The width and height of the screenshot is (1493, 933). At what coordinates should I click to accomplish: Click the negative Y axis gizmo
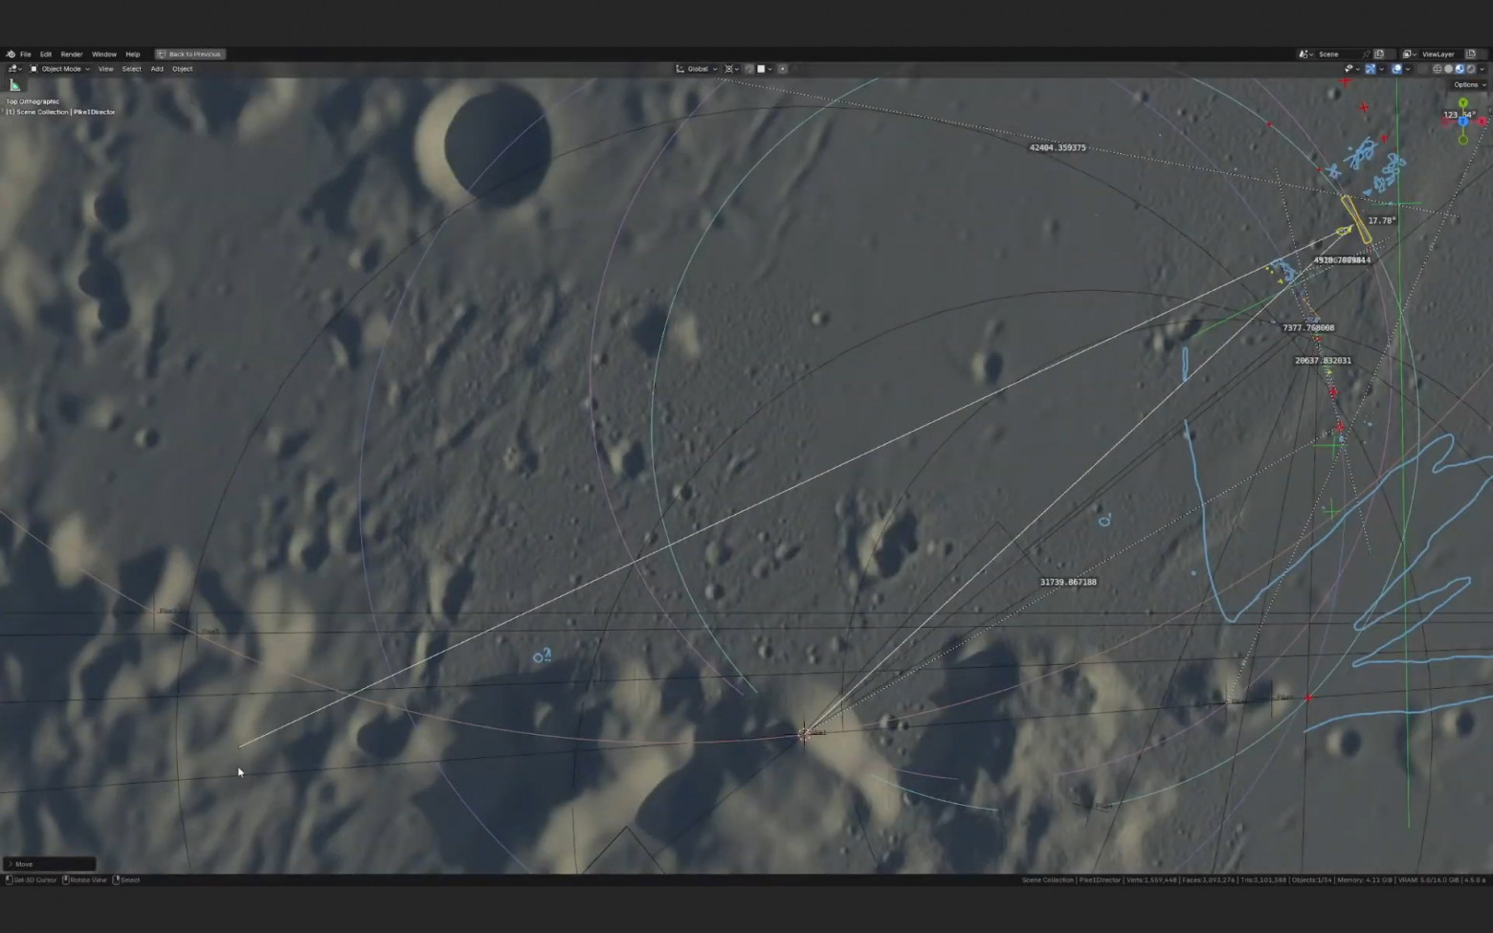click(x=1462, y=141)
